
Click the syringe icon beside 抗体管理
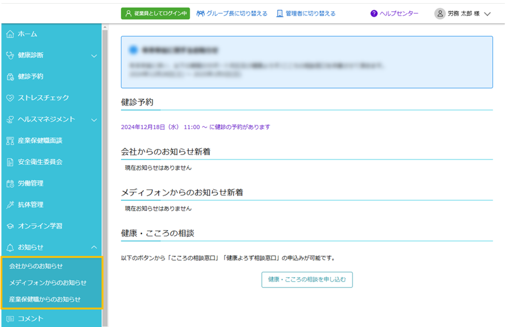coord(10,205)
